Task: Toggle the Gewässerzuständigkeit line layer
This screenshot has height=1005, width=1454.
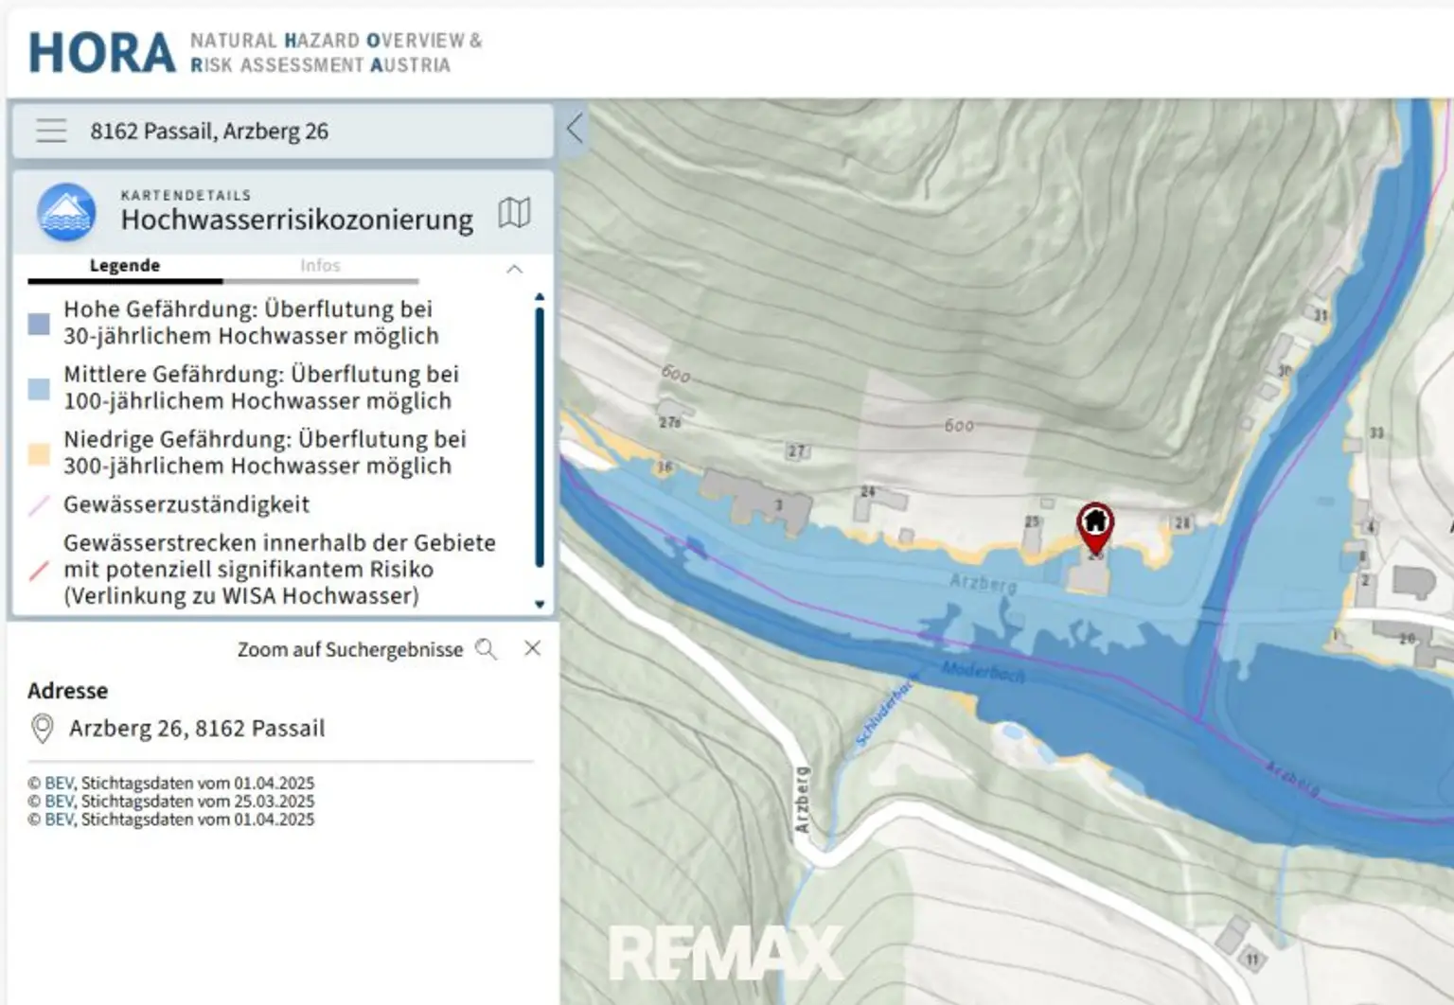Action: point(39,504)
